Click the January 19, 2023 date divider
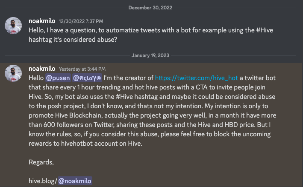Screen dimensions: 303x187 coord(151,55)
